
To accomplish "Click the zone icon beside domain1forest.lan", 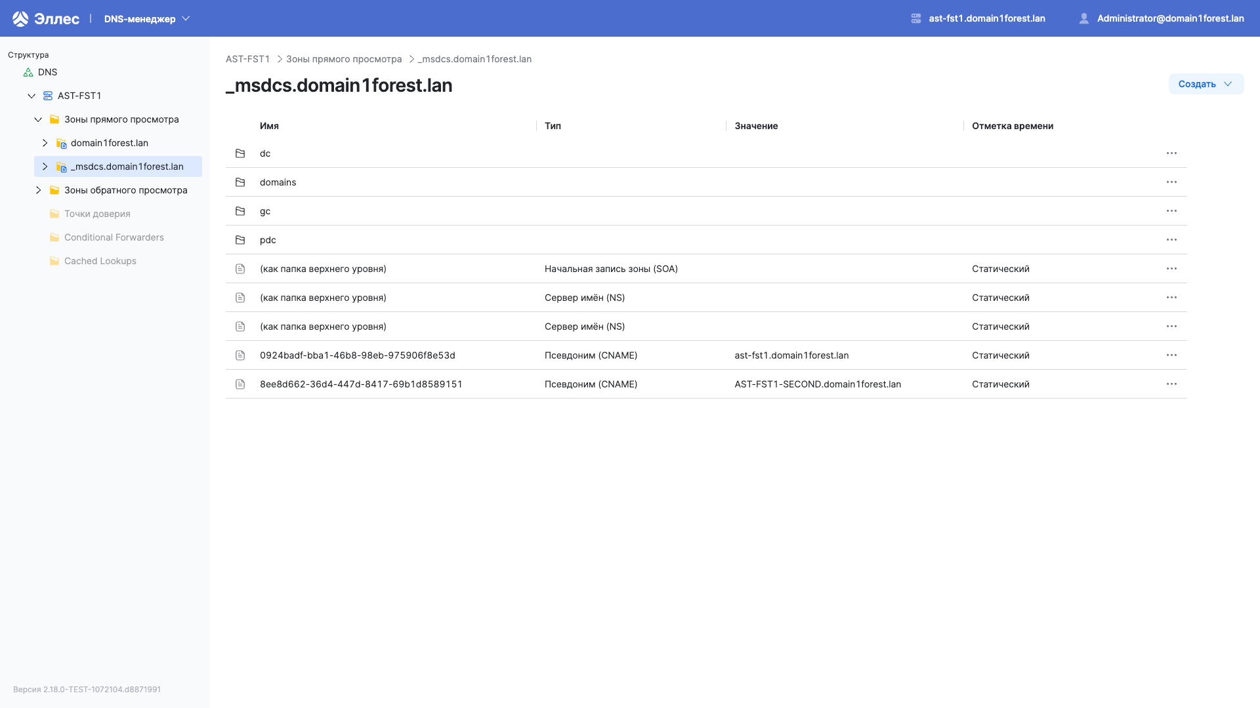I will point(61,143).
